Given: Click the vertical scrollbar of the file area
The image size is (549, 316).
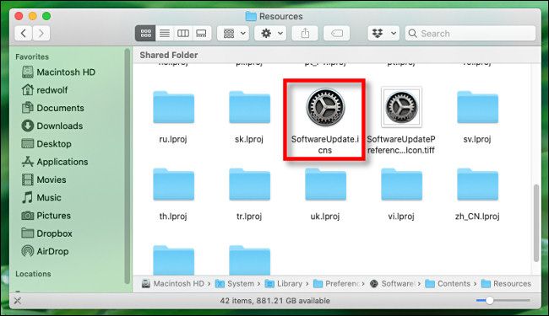Looking at the screenshot, I should [536, 222].
